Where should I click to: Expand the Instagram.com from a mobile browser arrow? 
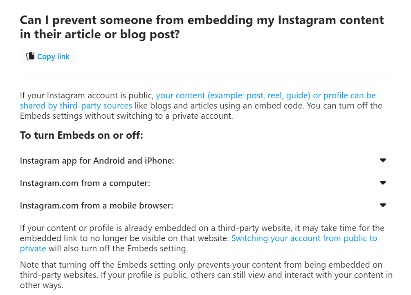coord(383,205)
